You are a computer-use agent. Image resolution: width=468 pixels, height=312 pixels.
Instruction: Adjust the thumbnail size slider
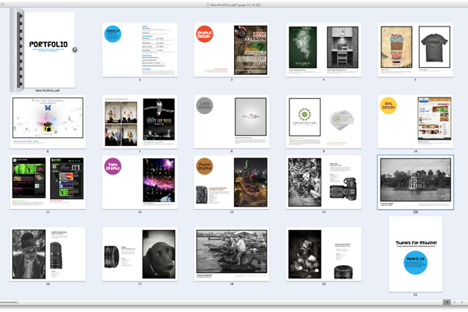pos(16,302)
